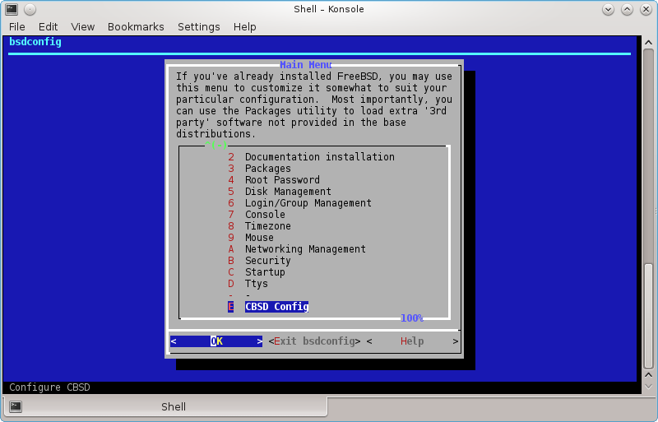Select Documentation installation entry
This screenshot has width=658, height=422.
click(312, 157)
